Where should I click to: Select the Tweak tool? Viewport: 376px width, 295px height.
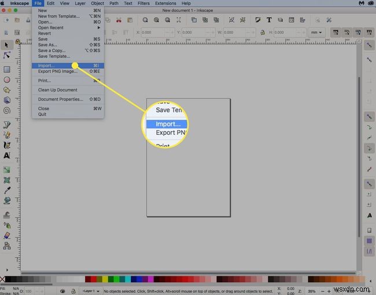coord(7,215)
